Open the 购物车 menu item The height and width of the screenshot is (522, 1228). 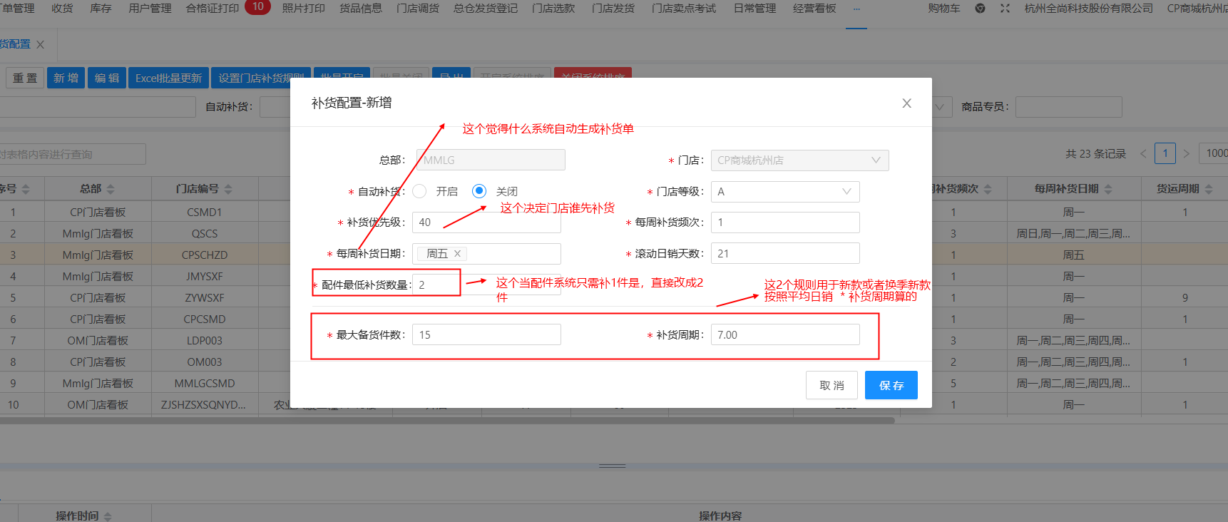[x=943, y=9]
